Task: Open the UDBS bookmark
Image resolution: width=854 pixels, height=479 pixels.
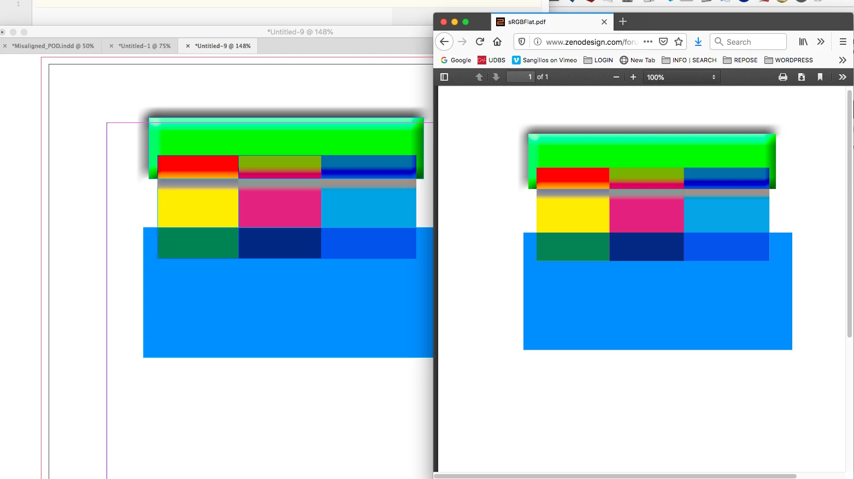Action: pos(491,60)
